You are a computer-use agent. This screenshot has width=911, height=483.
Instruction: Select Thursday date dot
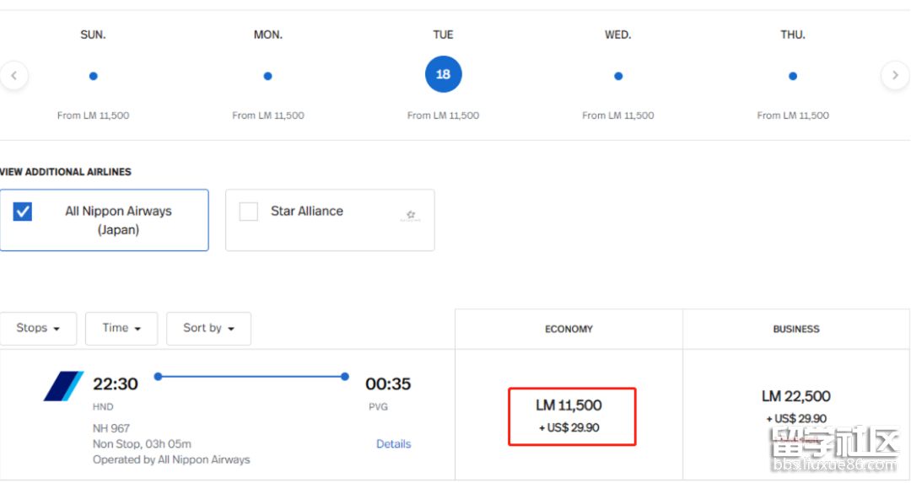click(x=793, y=76)
